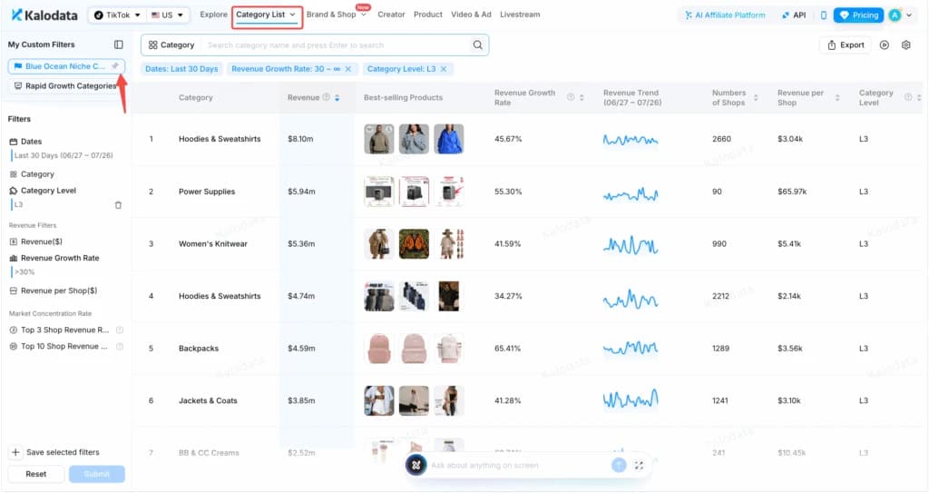Expand the AI assistant box to fullscreen

pyautogui.click(x=639, y=466)
